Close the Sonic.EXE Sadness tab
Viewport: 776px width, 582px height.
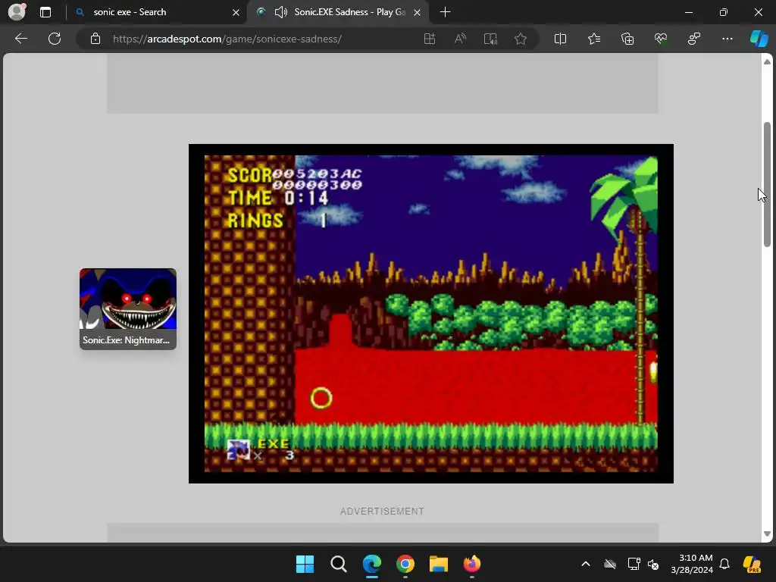tap(418, 12)
